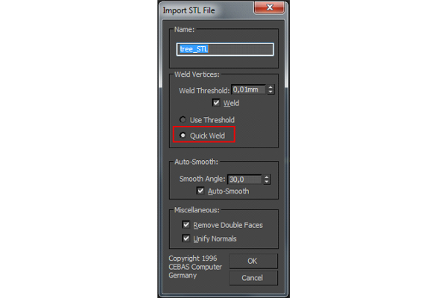Viewport: 447px width, 298px height.
Task: Click the Weld Threshold value field
Action: tap(249, 90)
